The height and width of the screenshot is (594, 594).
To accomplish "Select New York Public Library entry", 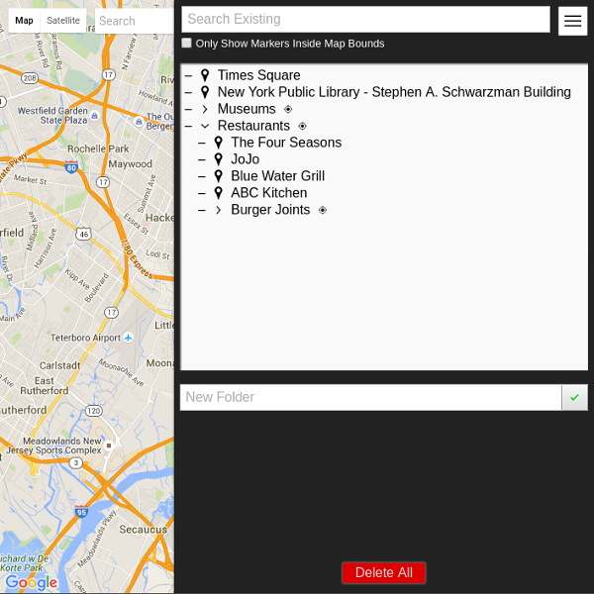I will [394, 92].
